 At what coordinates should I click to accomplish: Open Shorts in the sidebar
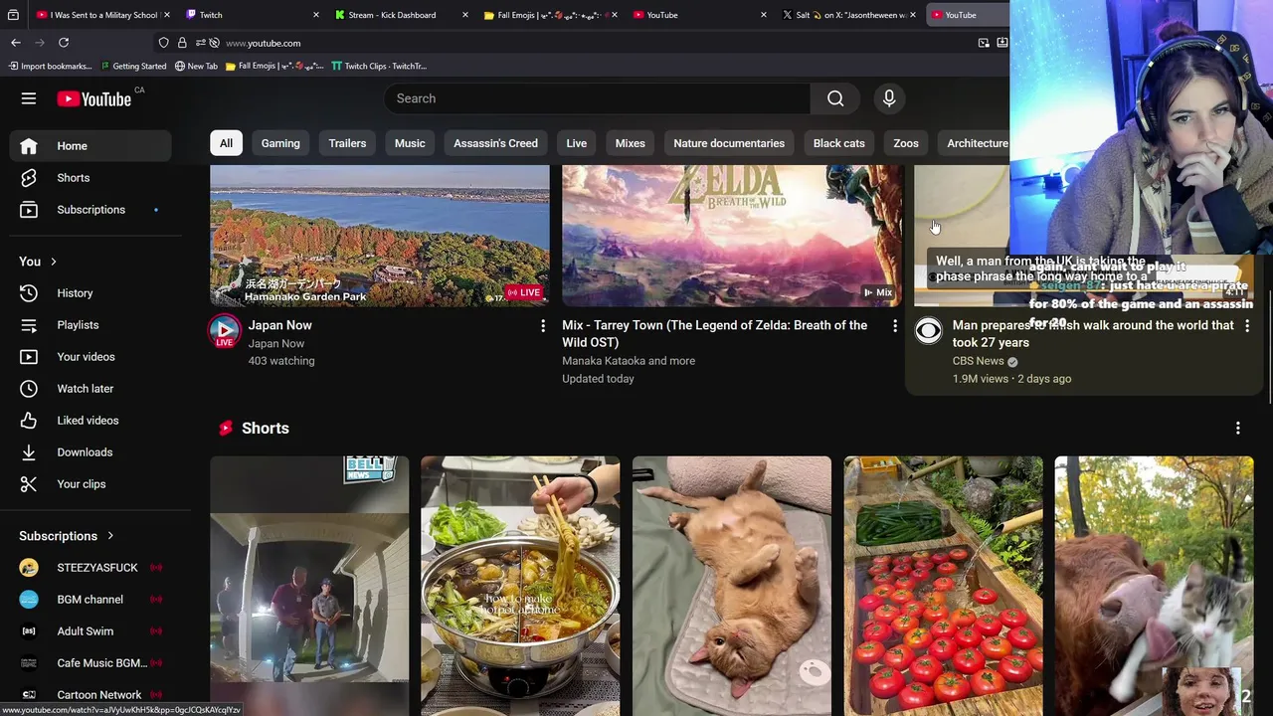pyautogui.click(x=91, y=178)
